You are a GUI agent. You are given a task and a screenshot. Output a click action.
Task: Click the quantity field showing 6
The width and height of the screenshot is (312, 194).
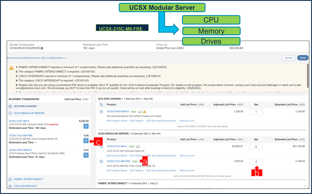click(x=256, y=147)
